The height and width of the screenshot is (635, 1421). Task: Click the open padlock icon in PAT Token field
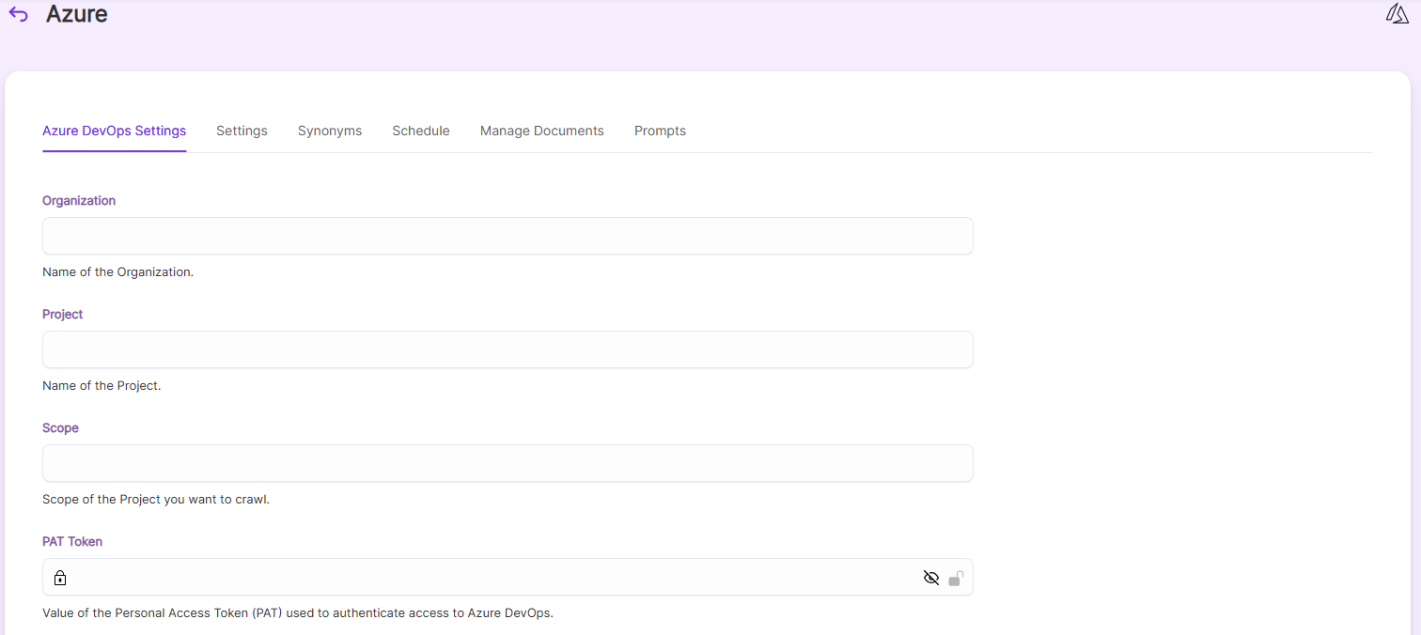click(956, 578)
